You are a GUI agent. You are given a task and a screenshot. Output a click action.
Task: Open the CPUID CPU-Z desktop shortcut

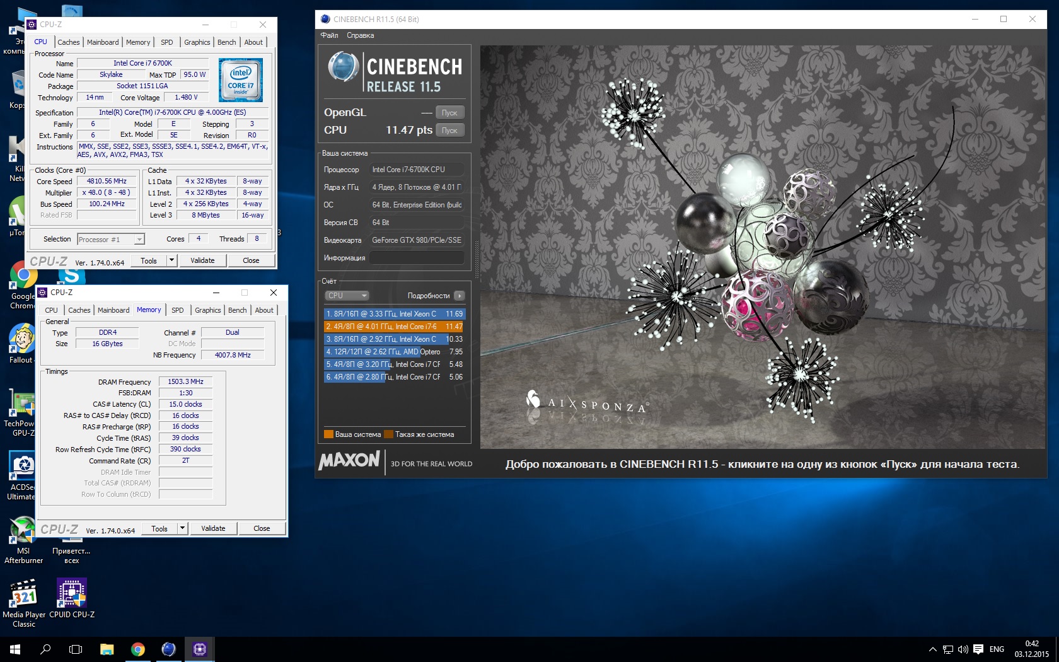[72, 599]
